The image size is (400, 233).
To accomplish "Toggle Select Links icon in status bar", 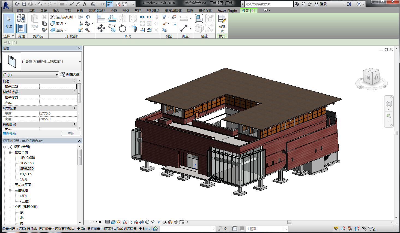I will coord(336,229).
